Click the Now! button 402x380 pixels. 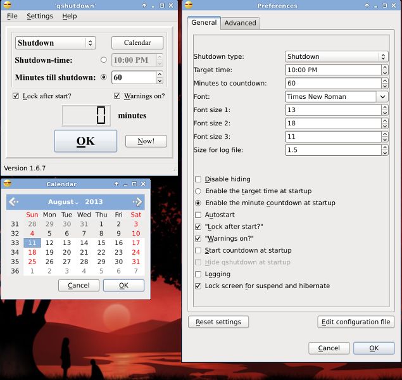click(x=146, y=141)
